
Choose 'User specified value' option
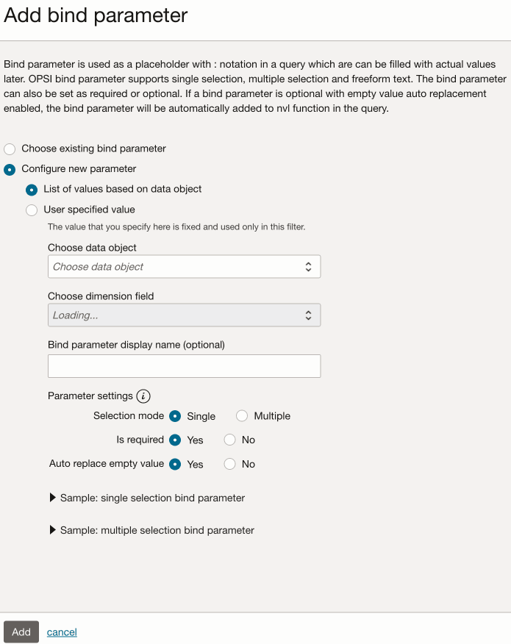click(x=31, y=210)
